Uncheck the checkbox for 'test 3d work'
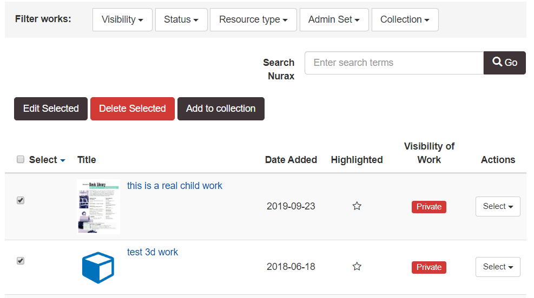The image size is (534, 298). (21, 261)
